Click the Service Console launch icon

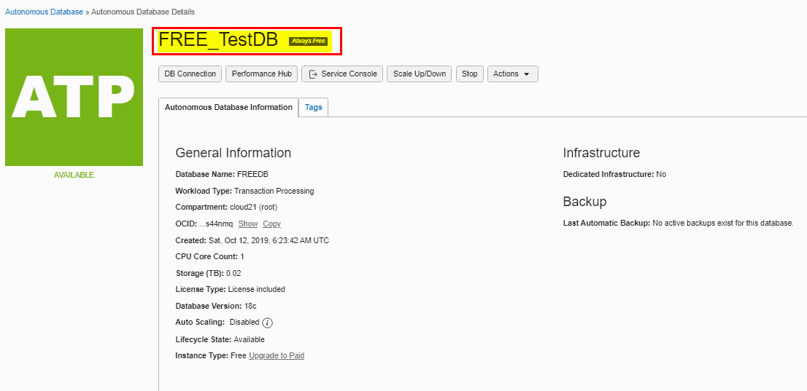313,74
